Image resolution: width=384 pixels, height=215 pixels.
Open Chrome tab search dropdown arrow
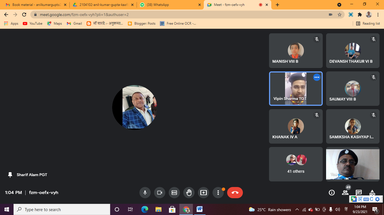point(339,5)
